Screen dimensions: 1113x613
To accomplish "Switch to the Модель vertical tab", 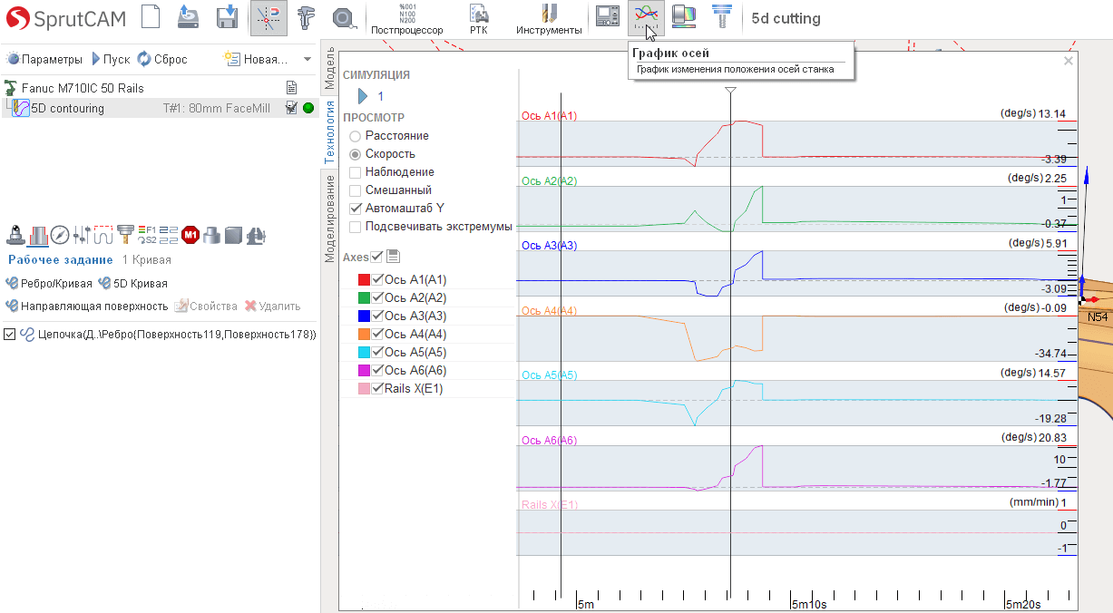I will [x=330, y=66].
